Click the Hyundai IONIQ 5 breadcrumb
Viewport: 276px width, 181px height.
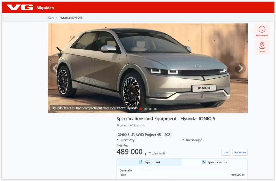tap(71, 18)
